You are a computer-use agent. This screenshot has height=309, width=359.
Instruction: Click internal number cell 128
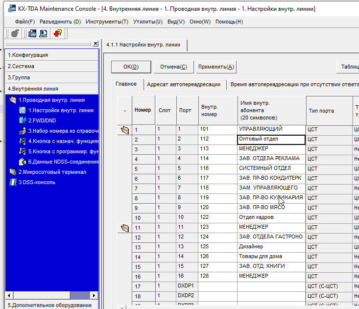click(217, 277)
